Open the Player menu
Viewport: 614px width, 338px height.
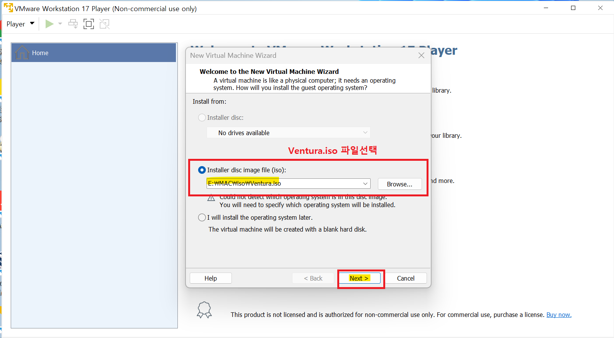point(20,24)
